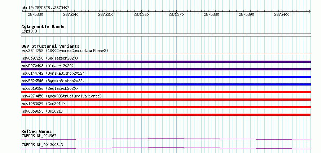
Task: Select blue bar under nsv5526546
Action: tap(166, 84)
